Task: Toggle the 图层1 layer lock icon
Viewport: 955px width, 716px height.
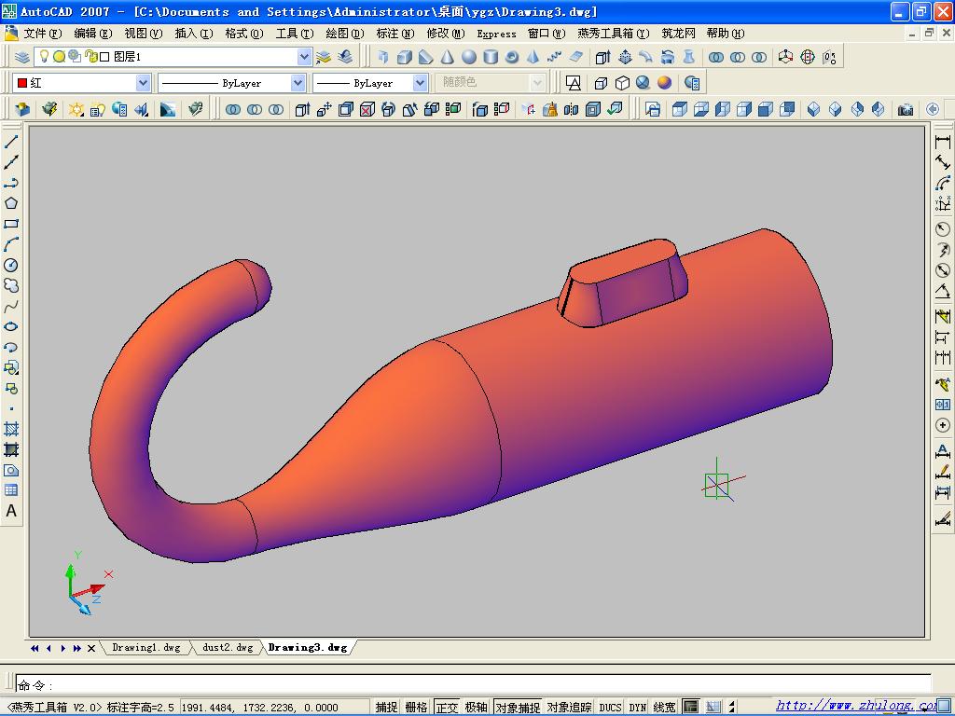Action: click(90, 57)
